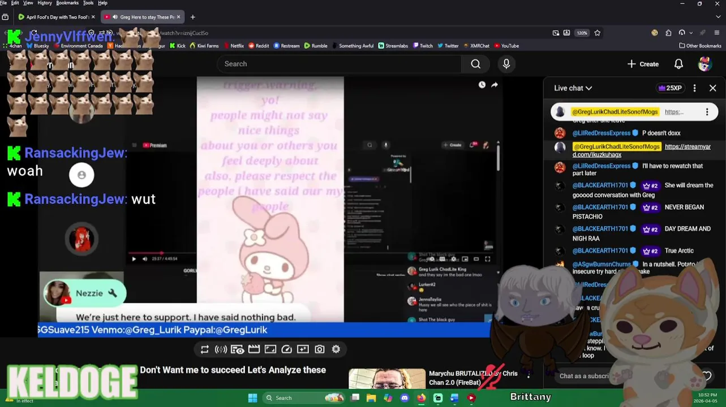The height and width of the screenshot is (407, 726).
Task: Open the YouTube notifications bell
Action: click(678, 64)
